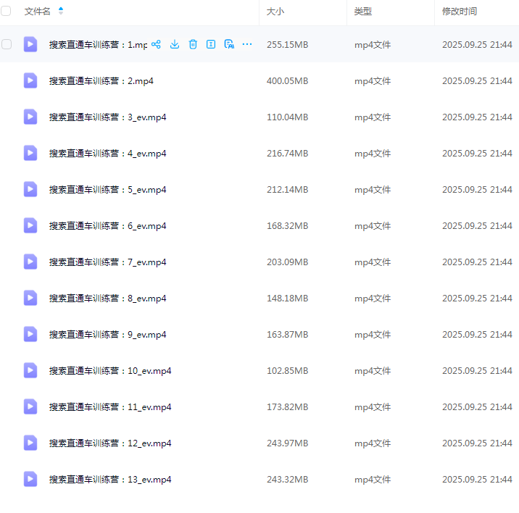Sort by the 文件名 column header
This screenshot has width=519, height=513.
tap(38, 12)
